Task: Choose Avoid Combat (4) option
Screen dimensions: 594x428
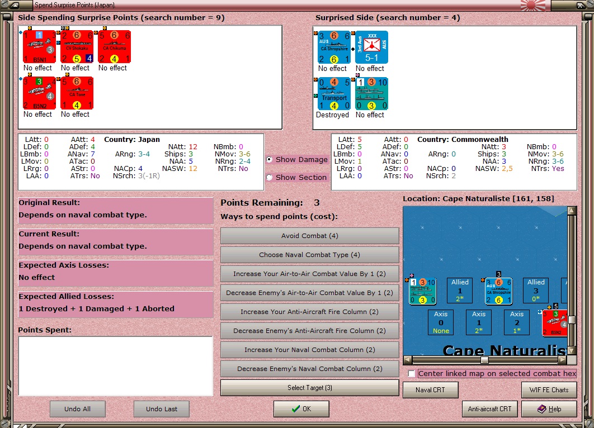Action: pyautogui.click(x=309, y=236)
